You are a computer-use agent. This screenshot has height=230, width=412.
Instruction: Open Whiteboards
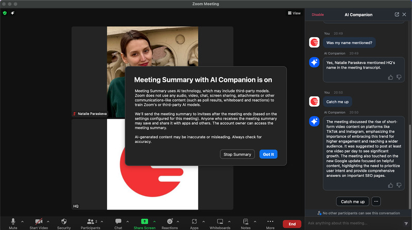tap(220, 224)
